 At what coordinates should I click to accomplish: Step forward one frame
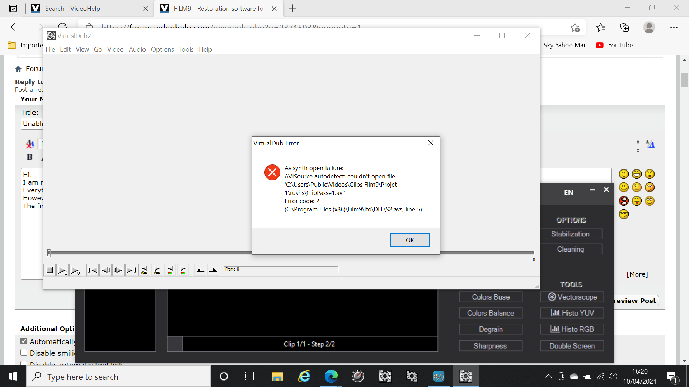coord(118,270)
